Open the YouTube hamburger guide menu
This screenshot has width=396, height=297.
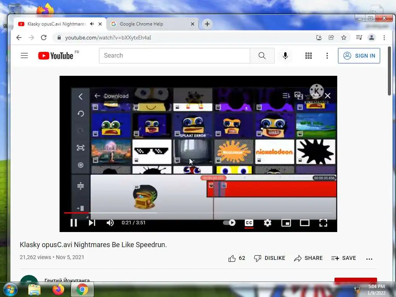(24, 56)
